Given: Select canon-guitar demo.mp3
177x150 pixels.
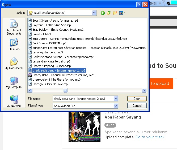Looking at the screenshot, I should coord(46,52).
